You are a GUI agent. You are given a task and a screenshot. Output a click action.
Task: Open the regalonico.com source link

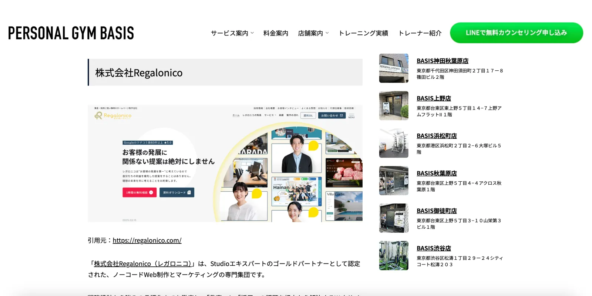(x=147, y=240)
